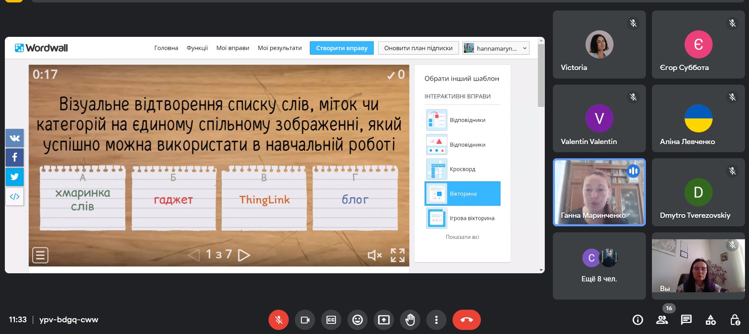The height and width of the screenshot is (334, 749).
Task: Select Аліна Левченко's participant tile
Action: [x=698, y=118]
